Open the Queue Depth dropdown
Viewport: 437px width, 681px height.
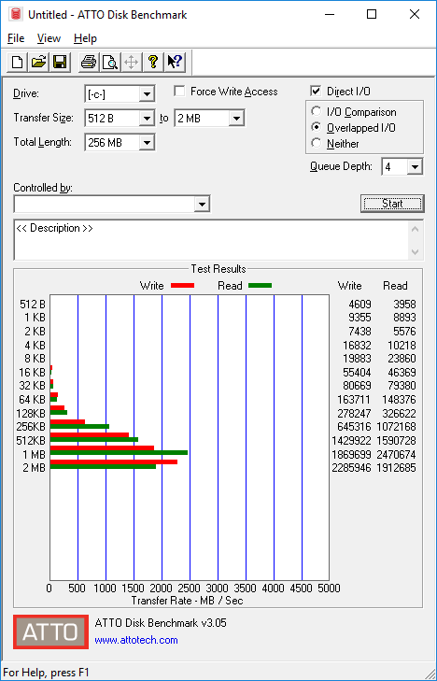click(415, 167)
